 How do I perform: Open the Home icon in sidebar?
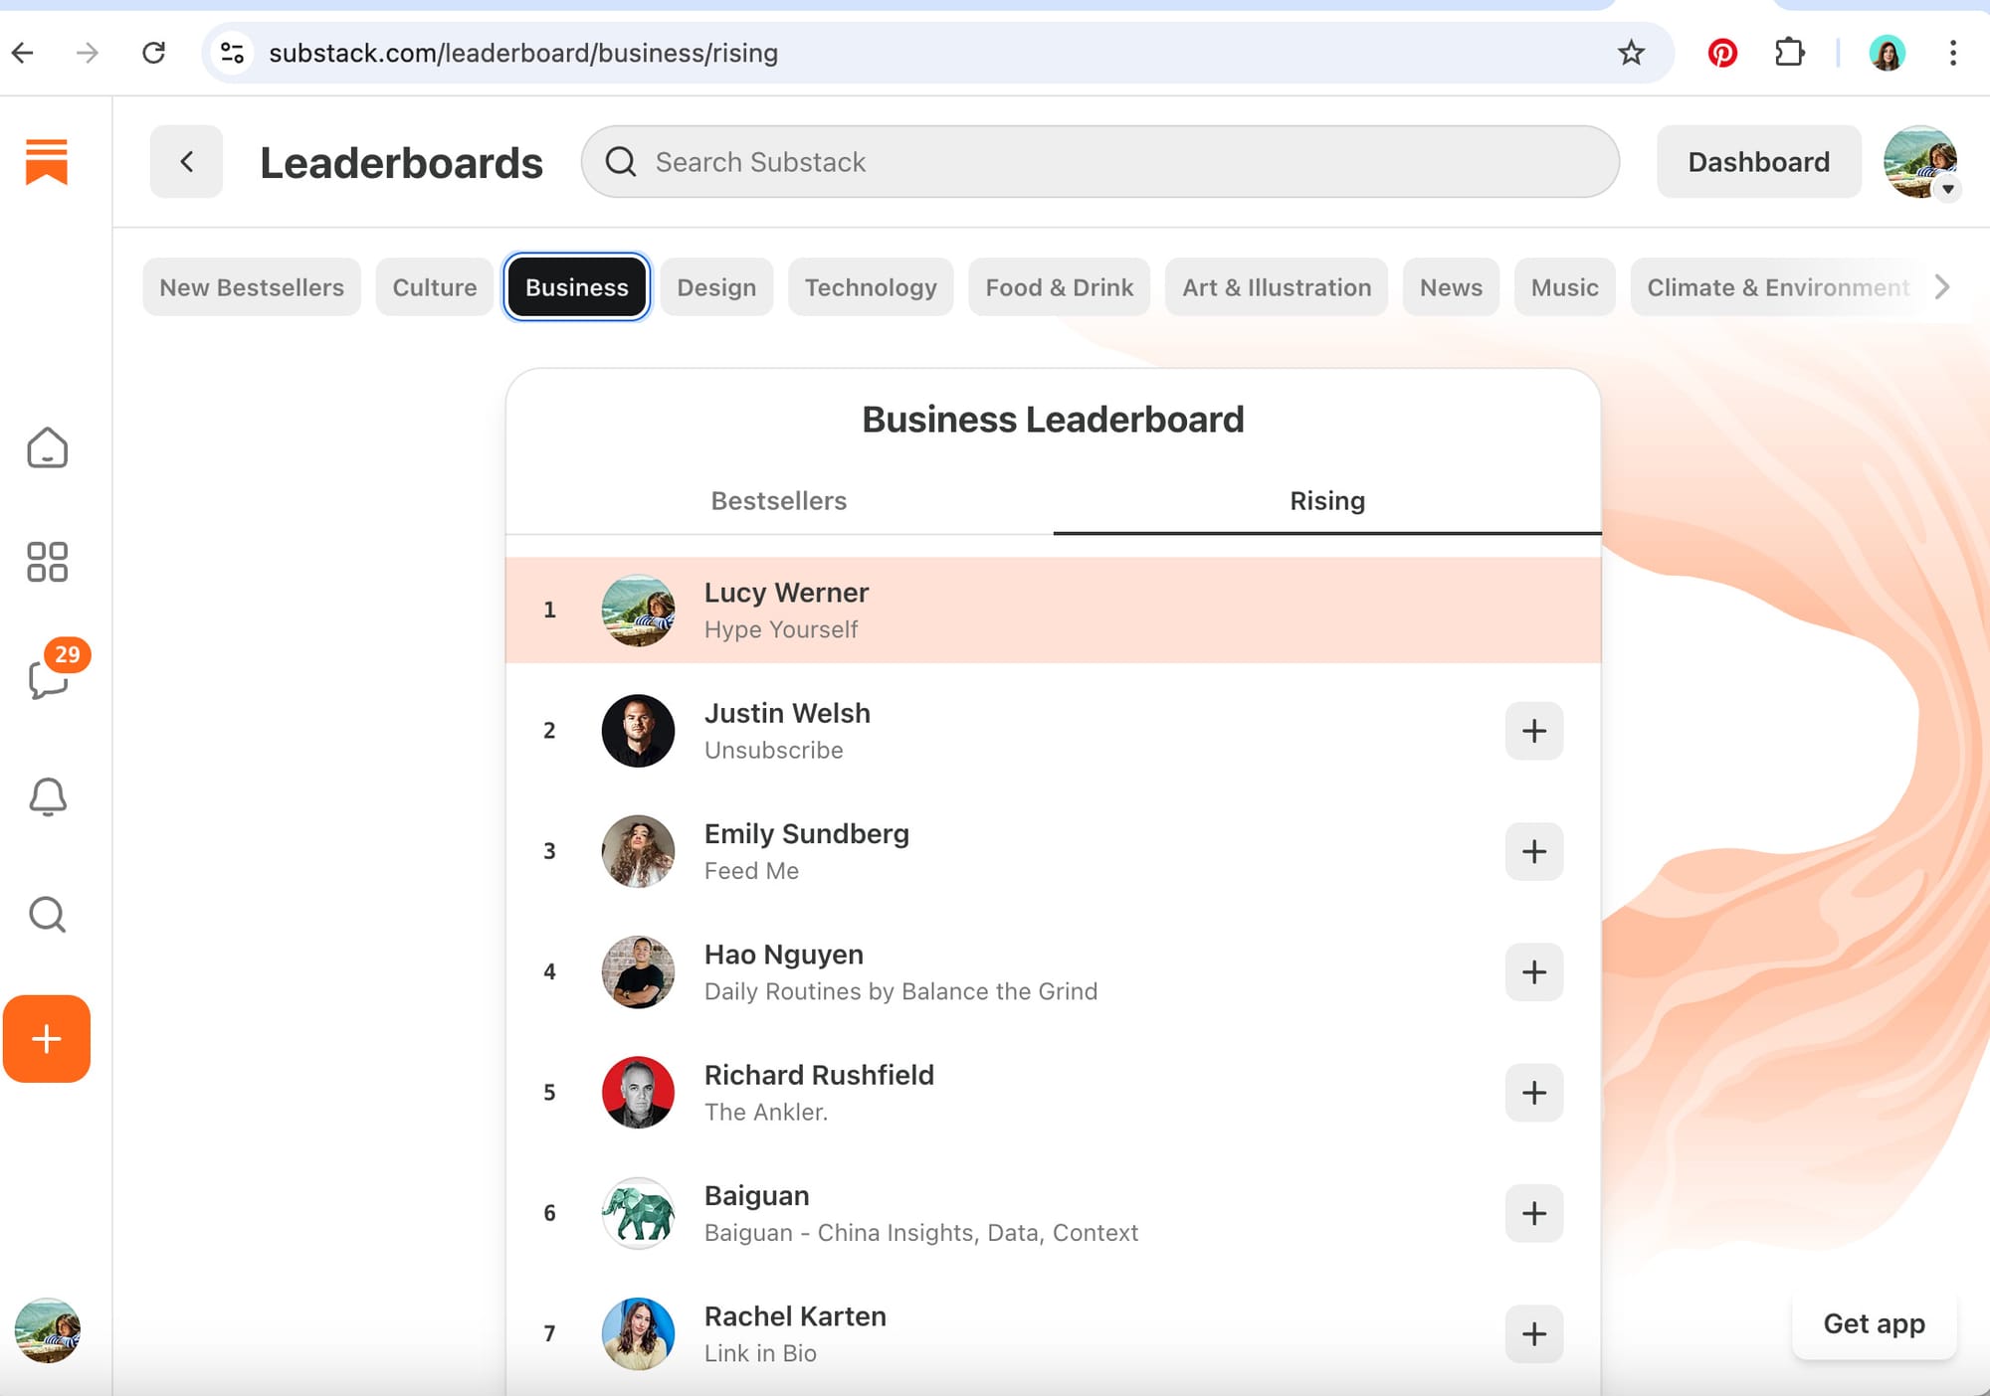tap(47, 448)
